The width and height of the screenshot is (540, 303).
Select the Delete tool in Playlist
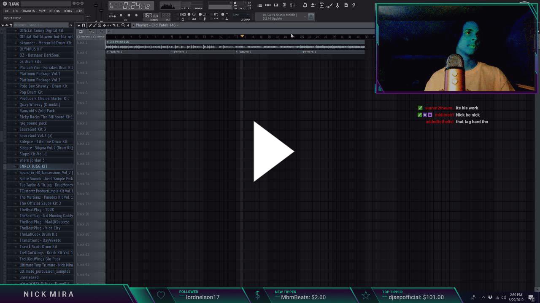[x=100, y=25]
